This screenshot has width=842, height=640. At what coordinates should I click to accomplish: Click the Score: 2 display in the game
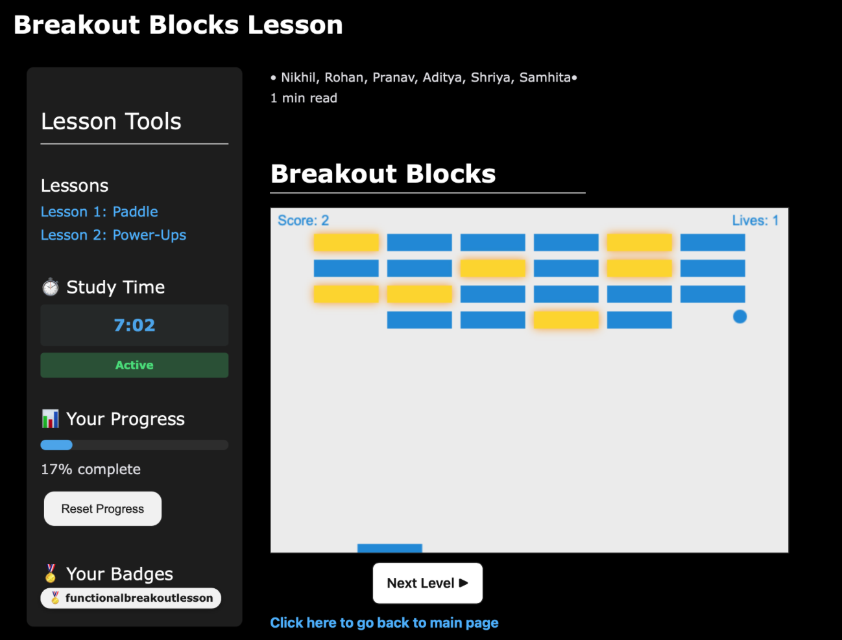tap(303, 220)
